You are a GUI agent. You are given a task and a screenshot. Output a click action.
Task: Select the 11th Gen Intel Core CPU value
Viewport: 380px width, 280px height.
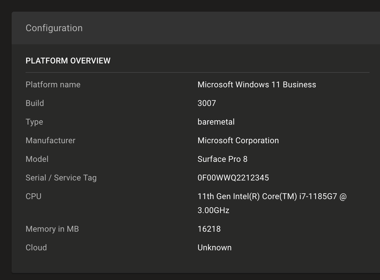(272, 196)
